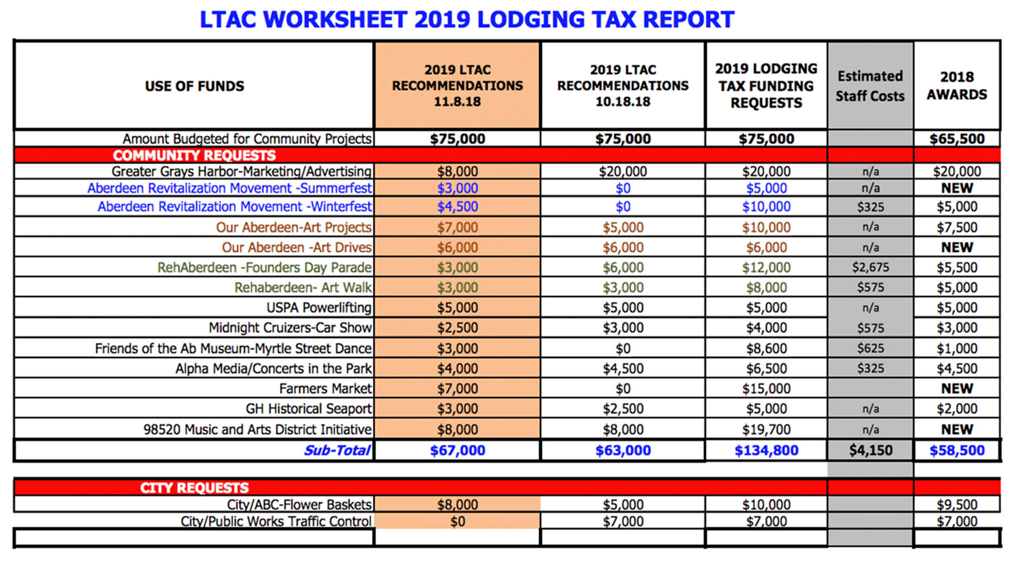Click the CITY REQUESTS red banner
Viewport: 1025px width, 563px height.
194,487
